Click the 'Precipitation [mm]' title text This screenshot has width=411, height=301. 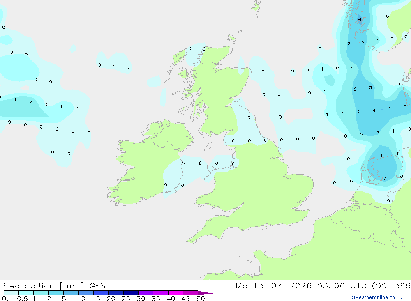coord(42,286)
